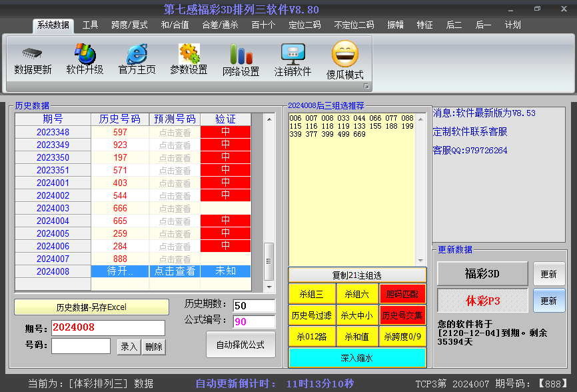Click the red 胆码匹配 button
The image size is (577, 392).
402,294
